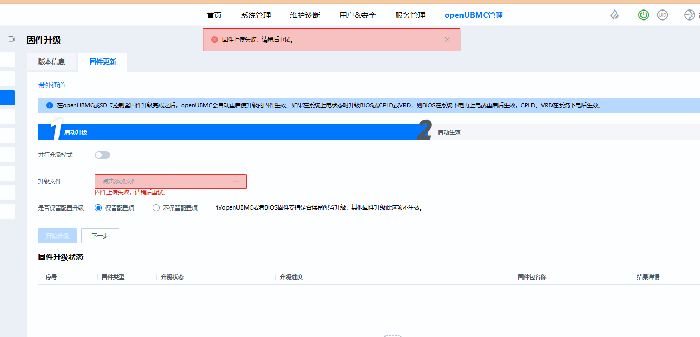Switch to the 版本信息 tab

(x=52, y=62)
